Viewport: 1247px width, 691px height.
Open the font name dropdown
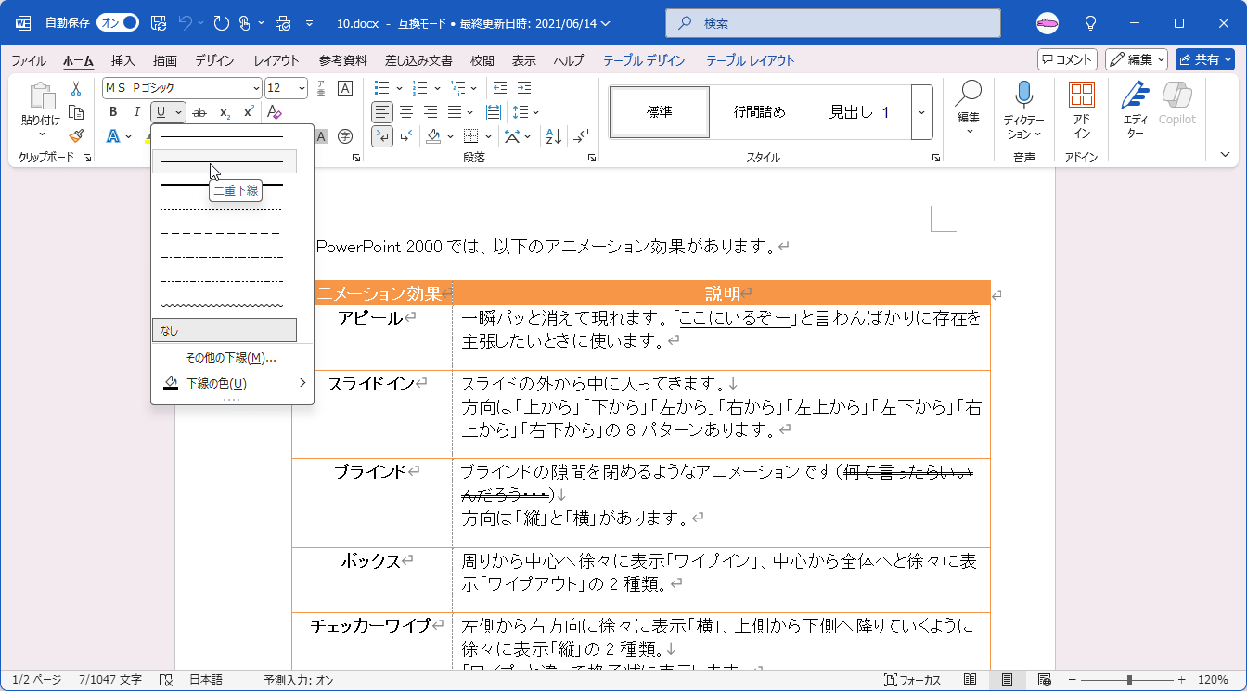pos(256,88)
